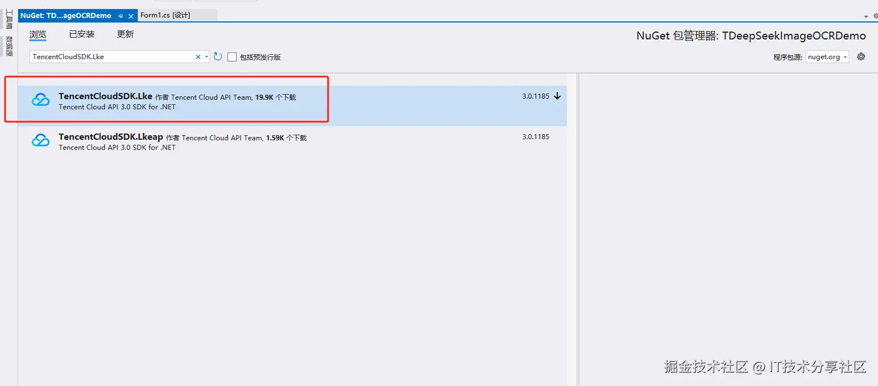878x386 pixels.
Task: Close the NuGet TD...ageOCRDemo tab
Action: coord(131,16)
